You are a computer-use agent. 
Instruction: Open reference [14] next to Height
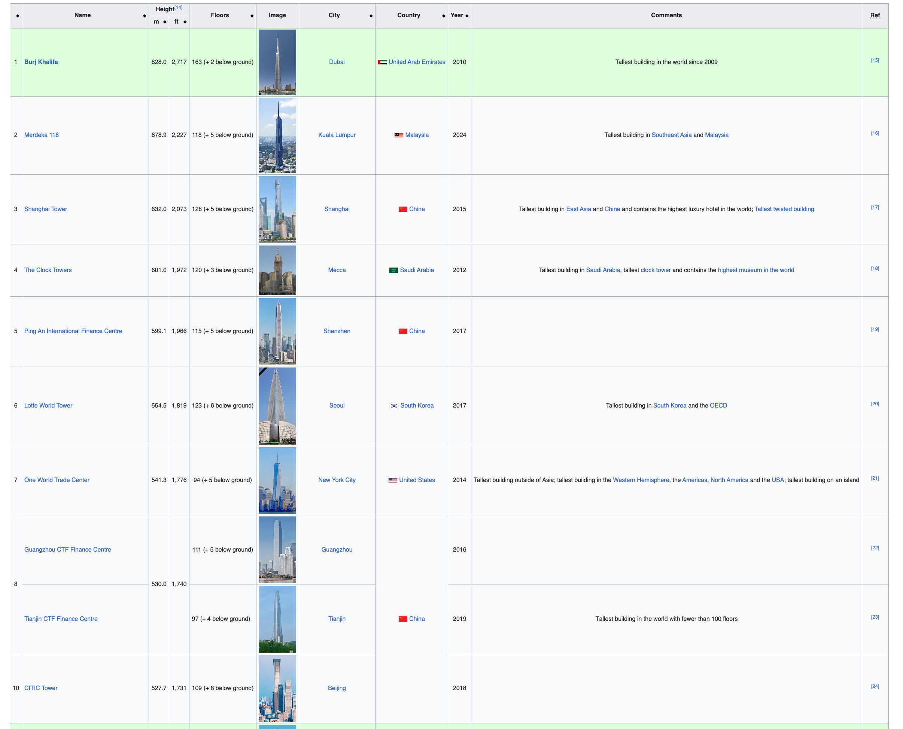[179, 7]
